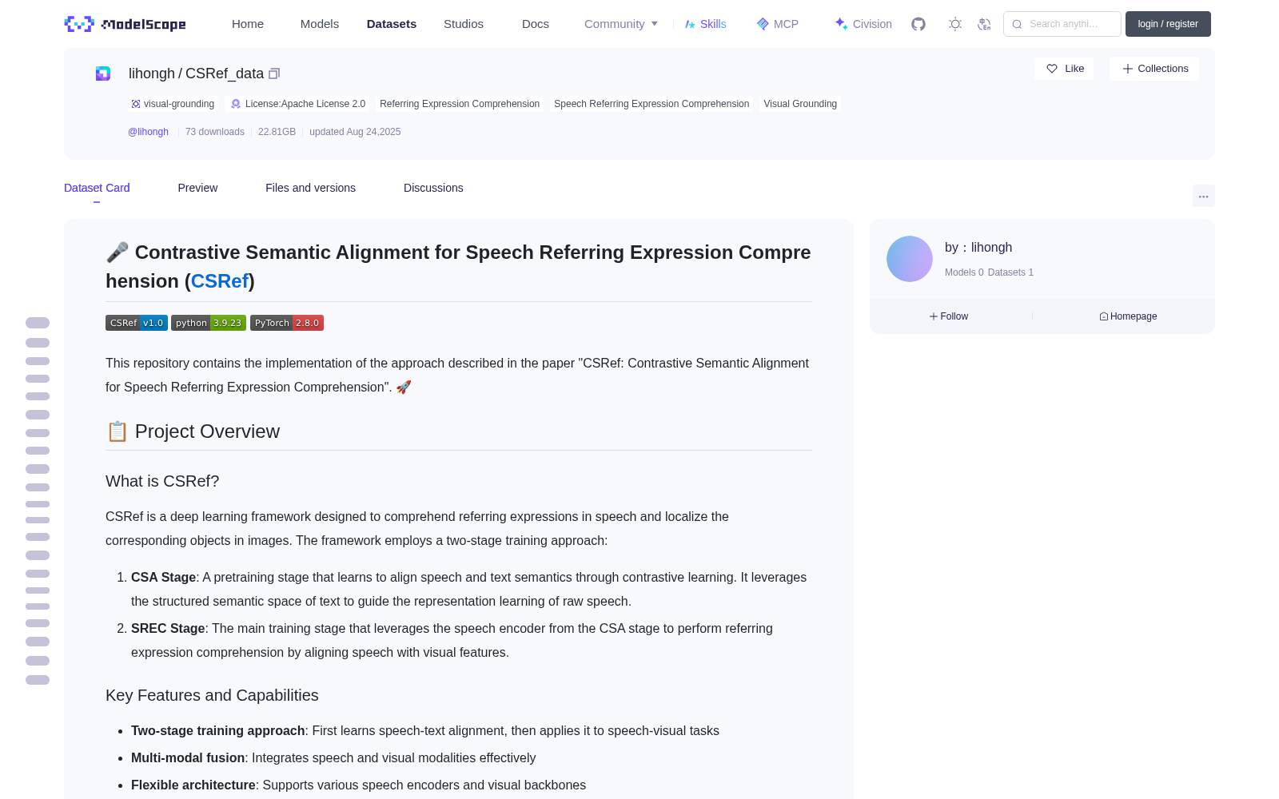Click lihongh's round gradient avatar
Image resolution: width=1279 pixels, height=799 pixels.
910,259
